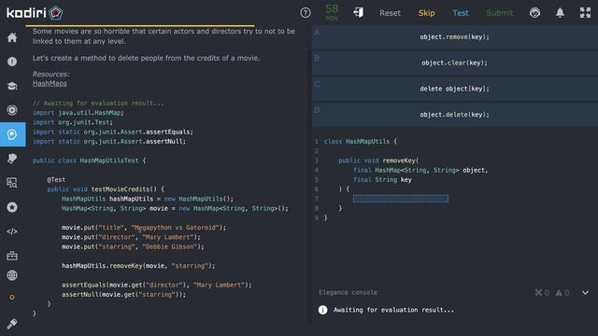The image size is (598, 336).
Task: Toggle fullscreen mode icon
Action: [x=585, y=13]
